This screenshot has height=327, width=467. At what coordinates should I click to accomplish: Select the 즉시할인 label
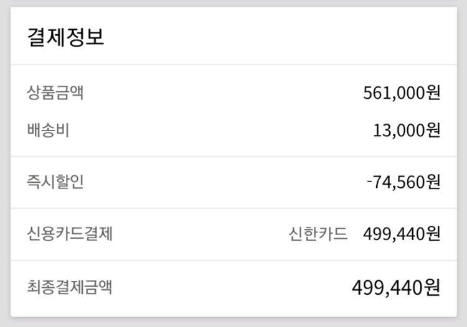(x=55, y=182)
